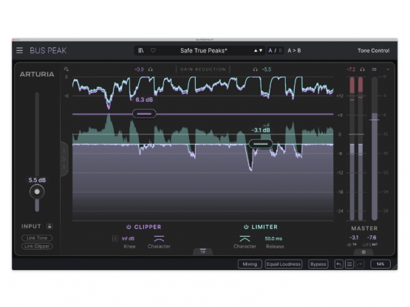Click the 14% CPU meter
Viewport: 410px width, 307px height.
(x=380, y=264)
